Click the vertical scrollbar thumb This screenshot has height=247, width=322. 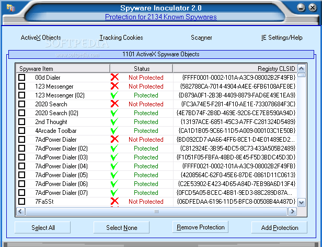(301, 75)
